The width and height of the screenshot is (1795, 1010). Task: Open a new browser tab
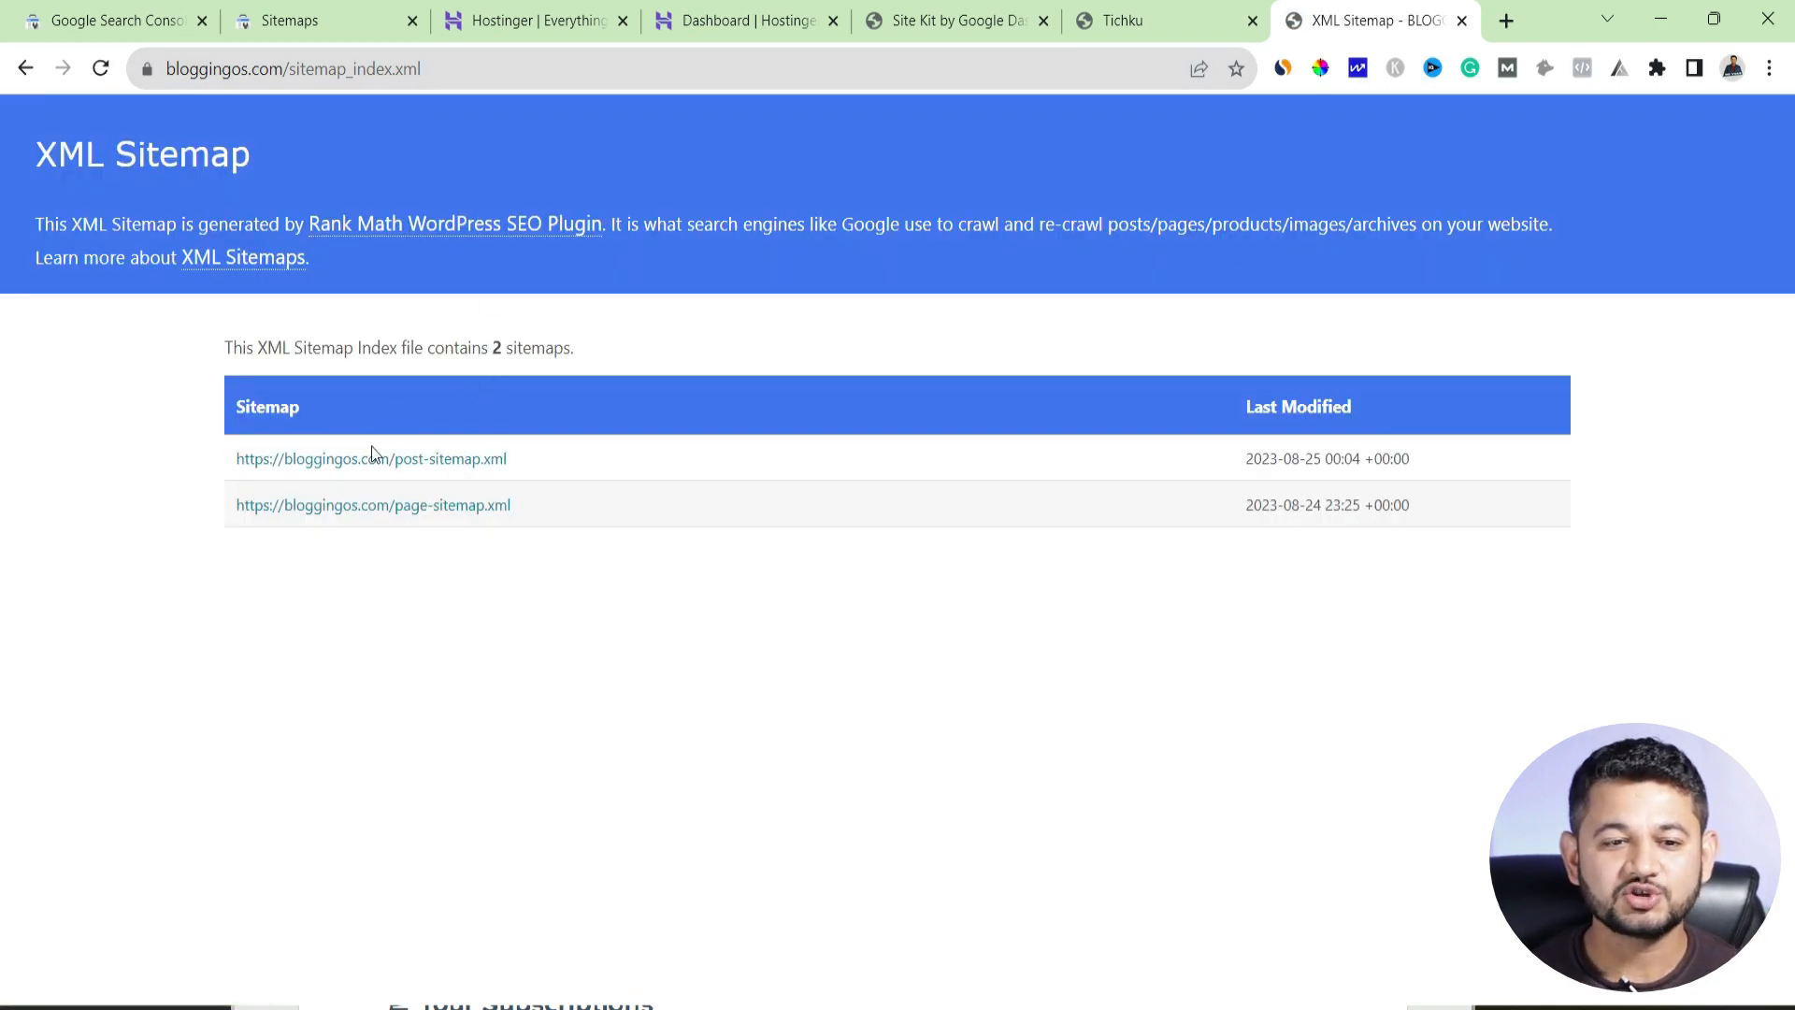point(1506,21)
